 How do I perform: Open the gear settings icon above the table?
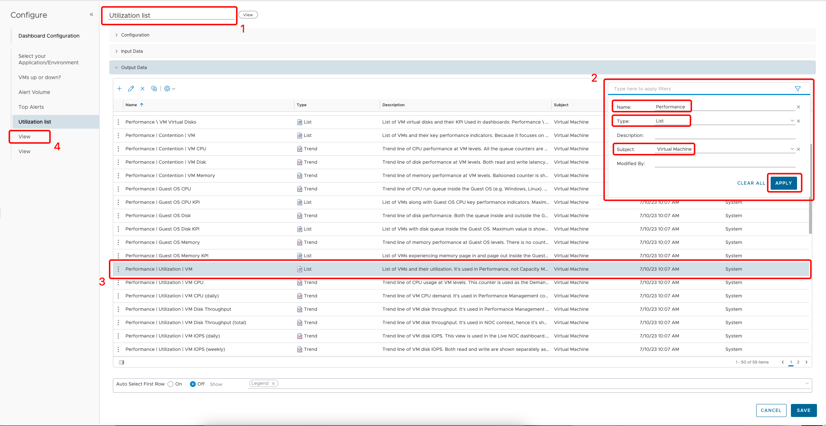pyautogui.click(x=167, y=88)
